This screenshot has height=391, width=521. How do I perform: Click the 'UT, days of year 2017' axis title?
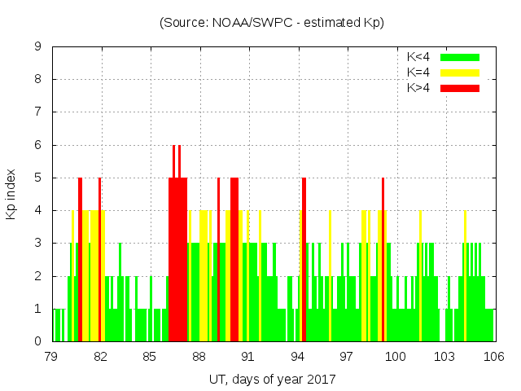coord(272,379)
